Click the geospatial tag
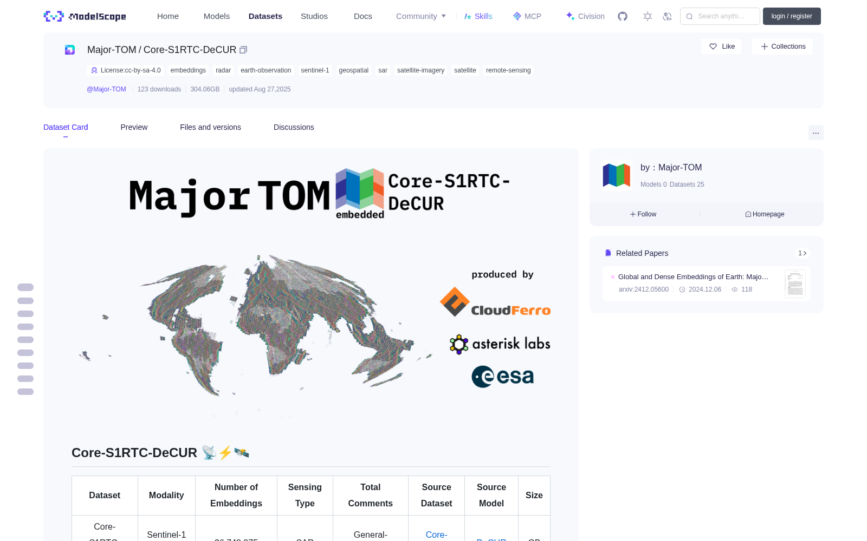Image resolution: width=867 pixels, height=541 pixels. pyautogui.click(x=353, y=70)
